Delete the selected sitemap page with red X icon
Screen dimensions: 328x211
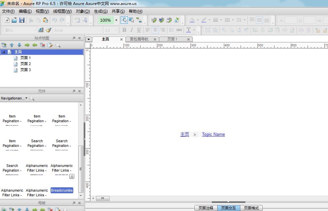(43, 45)
